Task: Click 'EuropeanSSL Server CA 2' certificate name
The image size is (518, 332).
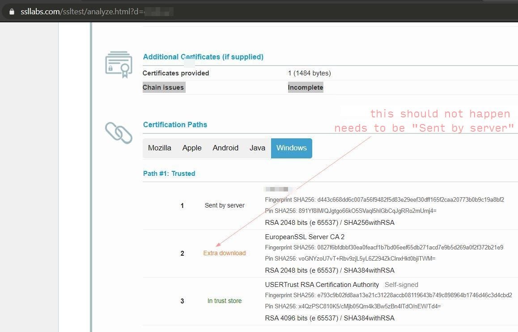Action: tap(305, 237)
